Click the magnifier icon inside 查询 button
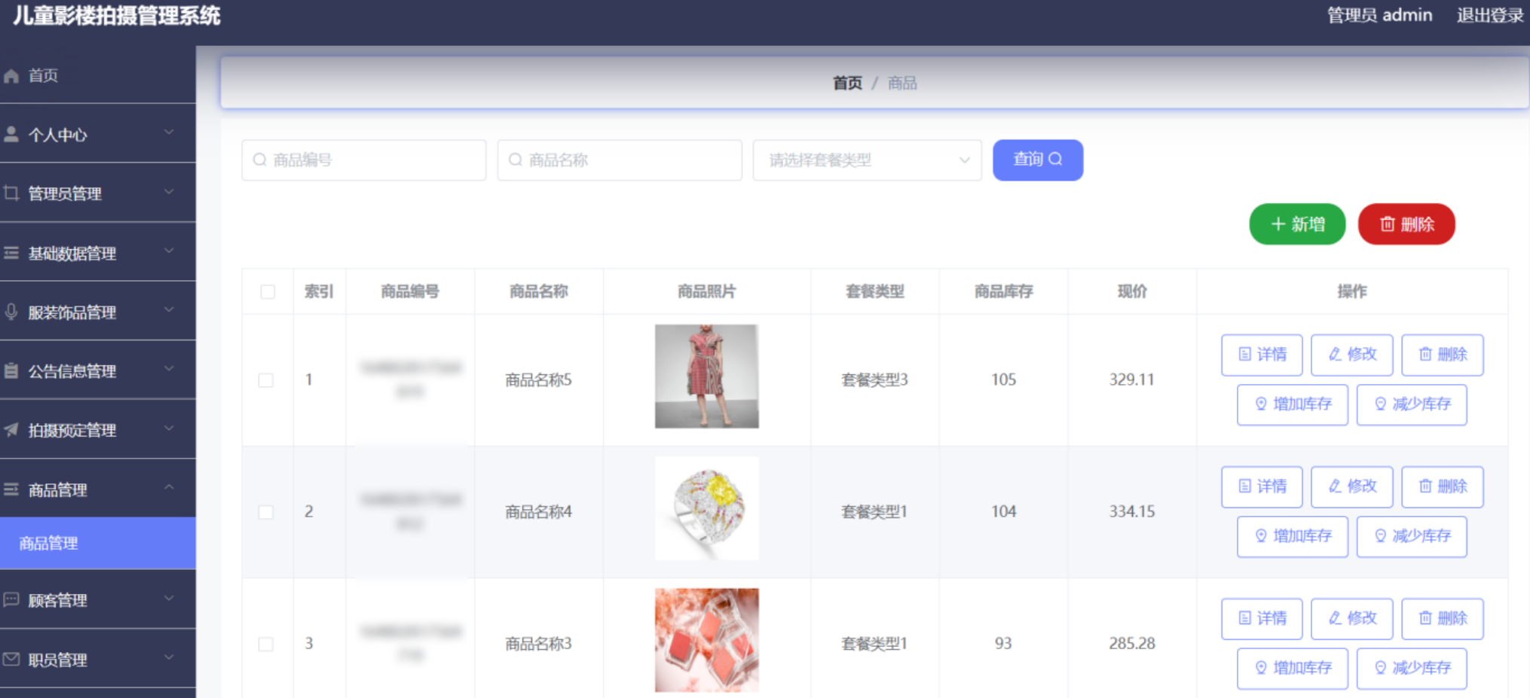 (x=1056, y=159)
